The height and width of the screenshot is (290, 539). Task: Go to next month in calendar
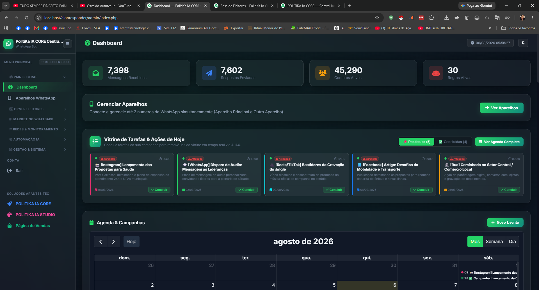coord(113,242)
